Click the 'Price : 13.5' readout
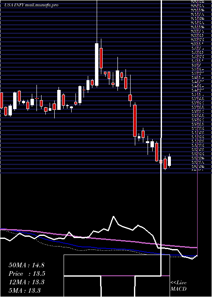Screen dimensions: 212x297 (27, 274)
